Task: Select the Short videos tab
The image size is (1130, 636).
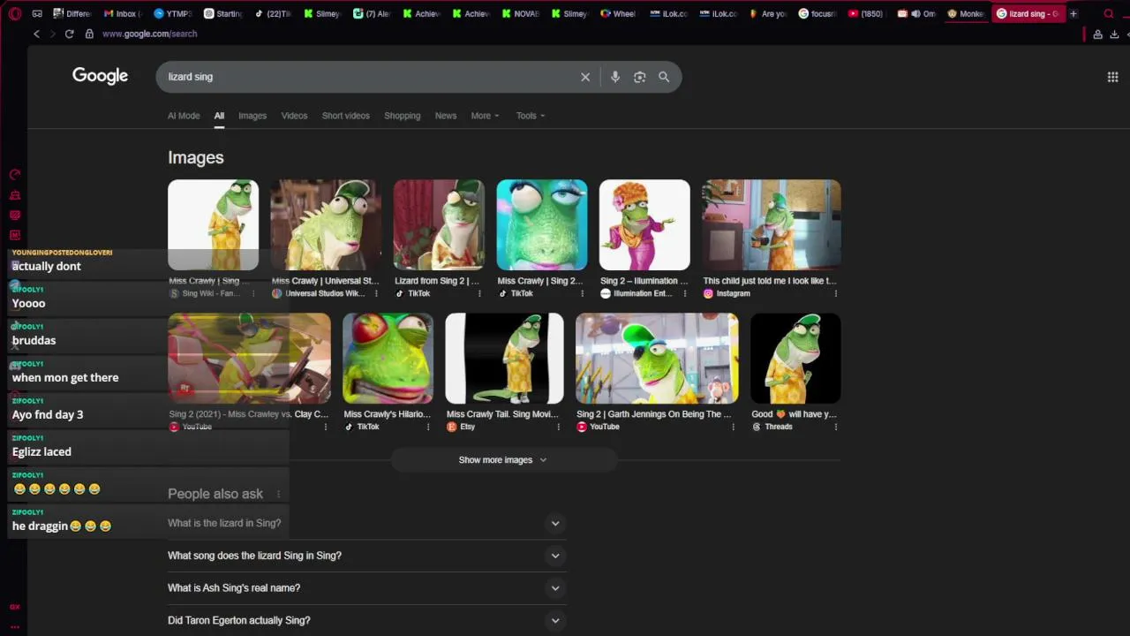Action: [x=346, y=116]
